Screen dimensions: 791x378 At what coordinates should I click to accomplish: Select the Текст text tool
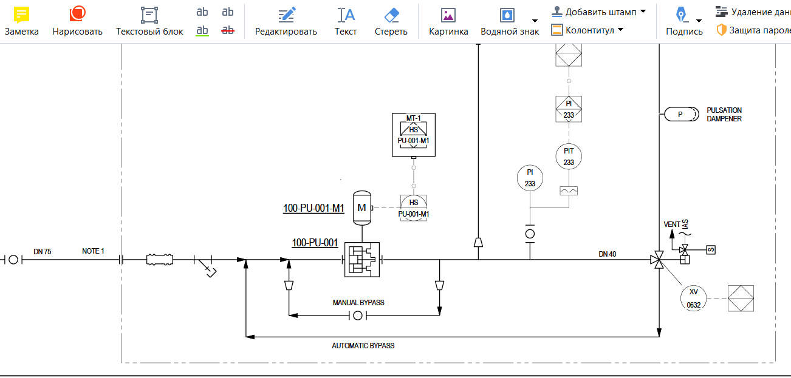(x=346, y=21)
